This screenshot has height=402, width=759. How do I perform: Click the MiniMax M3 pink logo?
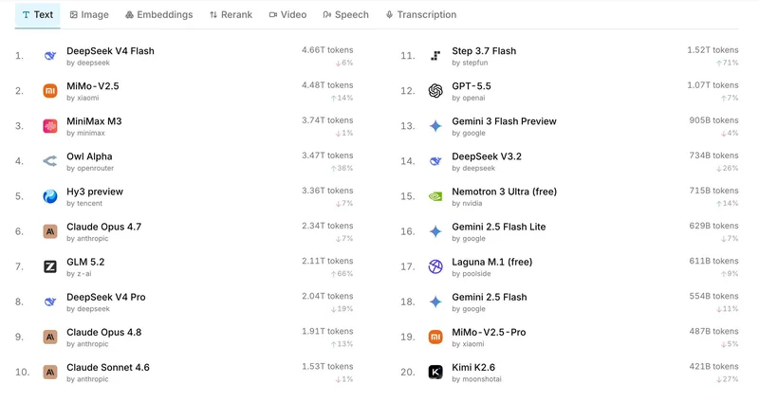(50, 126)
